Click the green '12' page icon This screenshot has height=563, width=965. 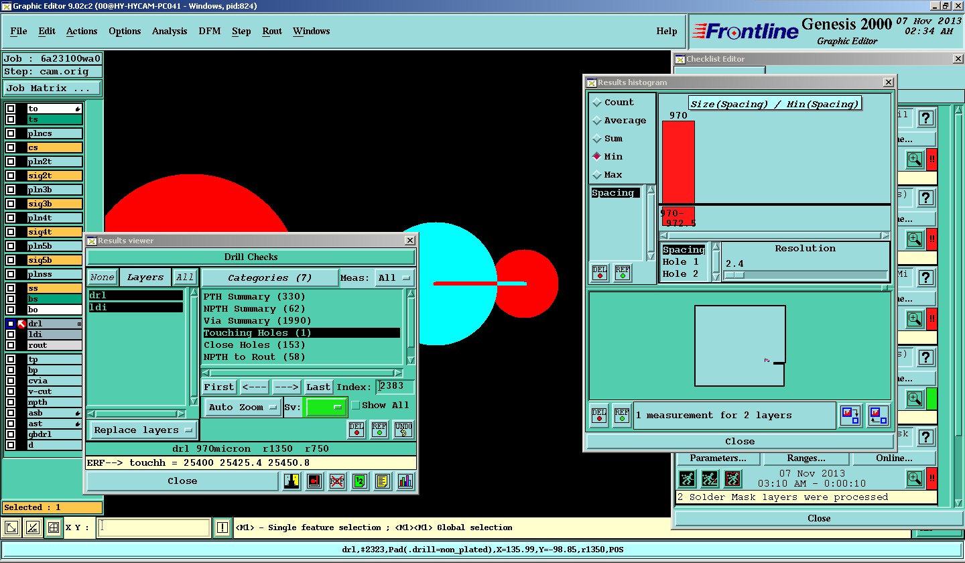(x=359, y=481)
